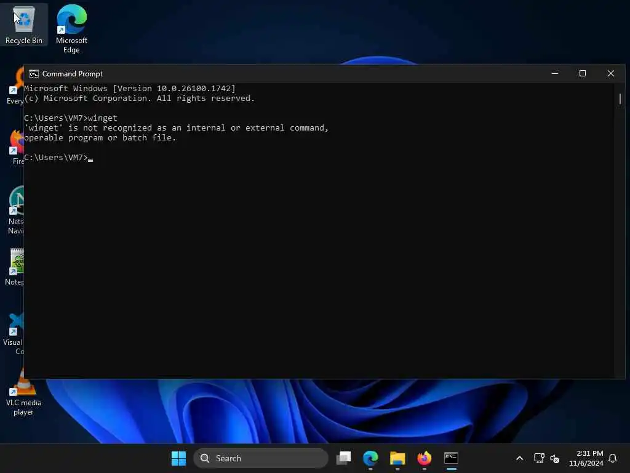Select the Microsoft Edge desktop shortcut

pos(71,29)
